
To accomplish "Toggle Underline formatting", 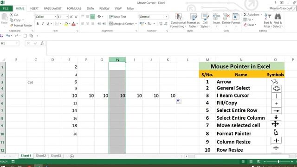I will coord(47,24).
